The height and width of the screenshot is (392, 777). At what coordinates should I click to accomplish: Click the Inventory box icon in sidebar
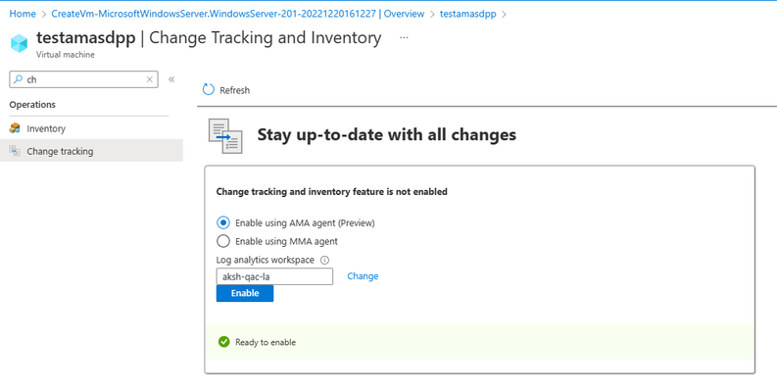click(x=15, y=128)
